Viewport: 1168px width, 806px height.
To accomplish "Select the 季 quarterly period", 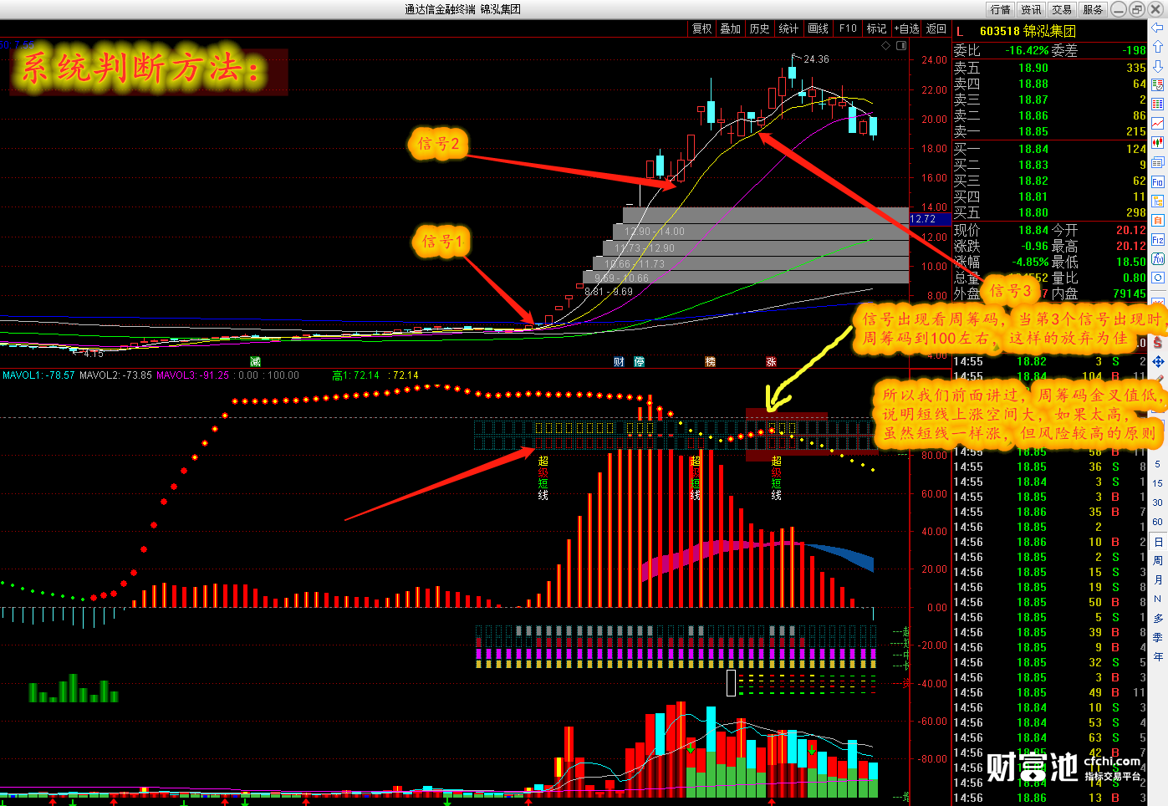I will [1158, 638].
